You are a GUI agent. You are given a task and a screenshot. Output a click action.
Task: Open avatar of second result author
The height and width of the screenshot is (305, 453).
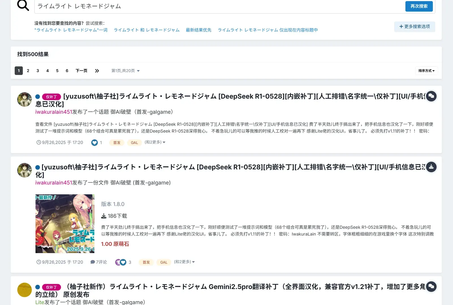pyautogui.click(x=25, y=170)
